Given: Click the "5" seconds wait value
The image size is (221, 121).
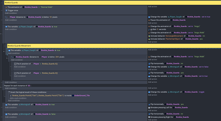Looking at the screenshot, I should click(x=158, y=29).
